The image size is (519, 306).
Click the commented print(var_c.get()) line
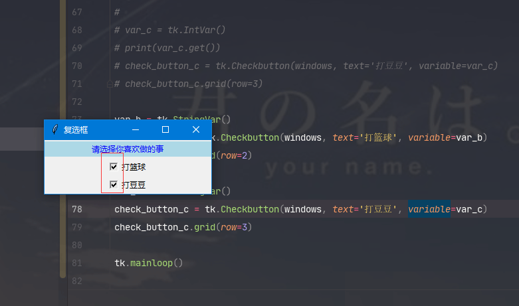(171, 48)
